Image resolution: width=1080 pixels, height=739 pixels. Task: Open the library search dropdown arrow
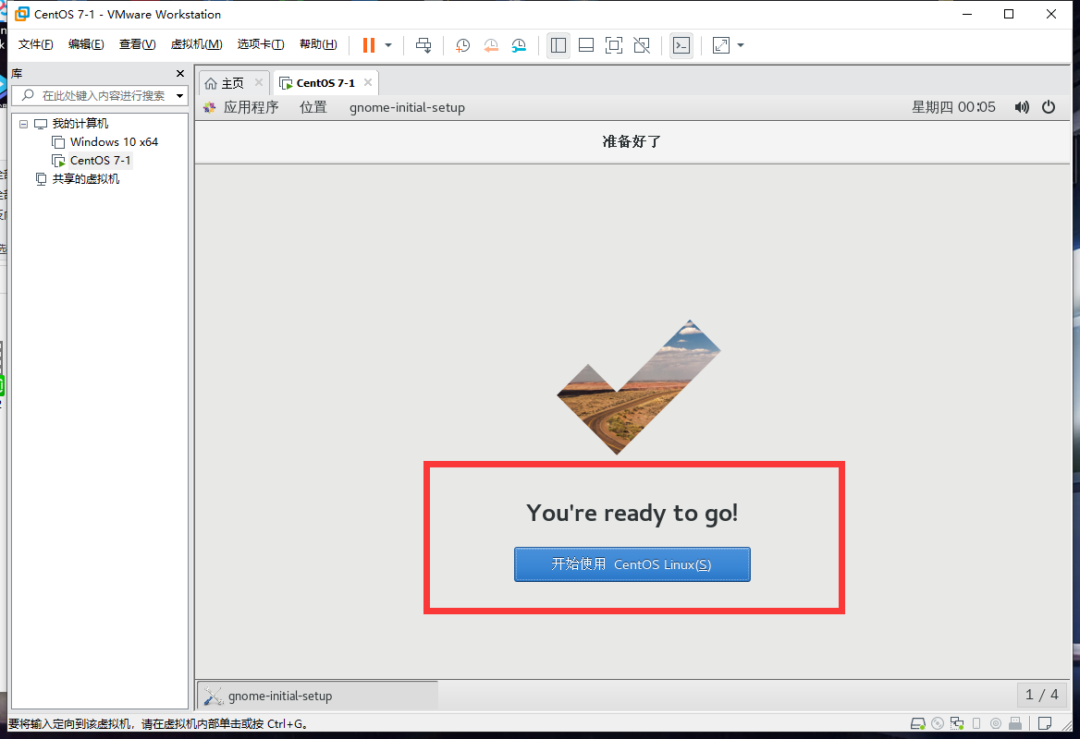pos(179,96)
